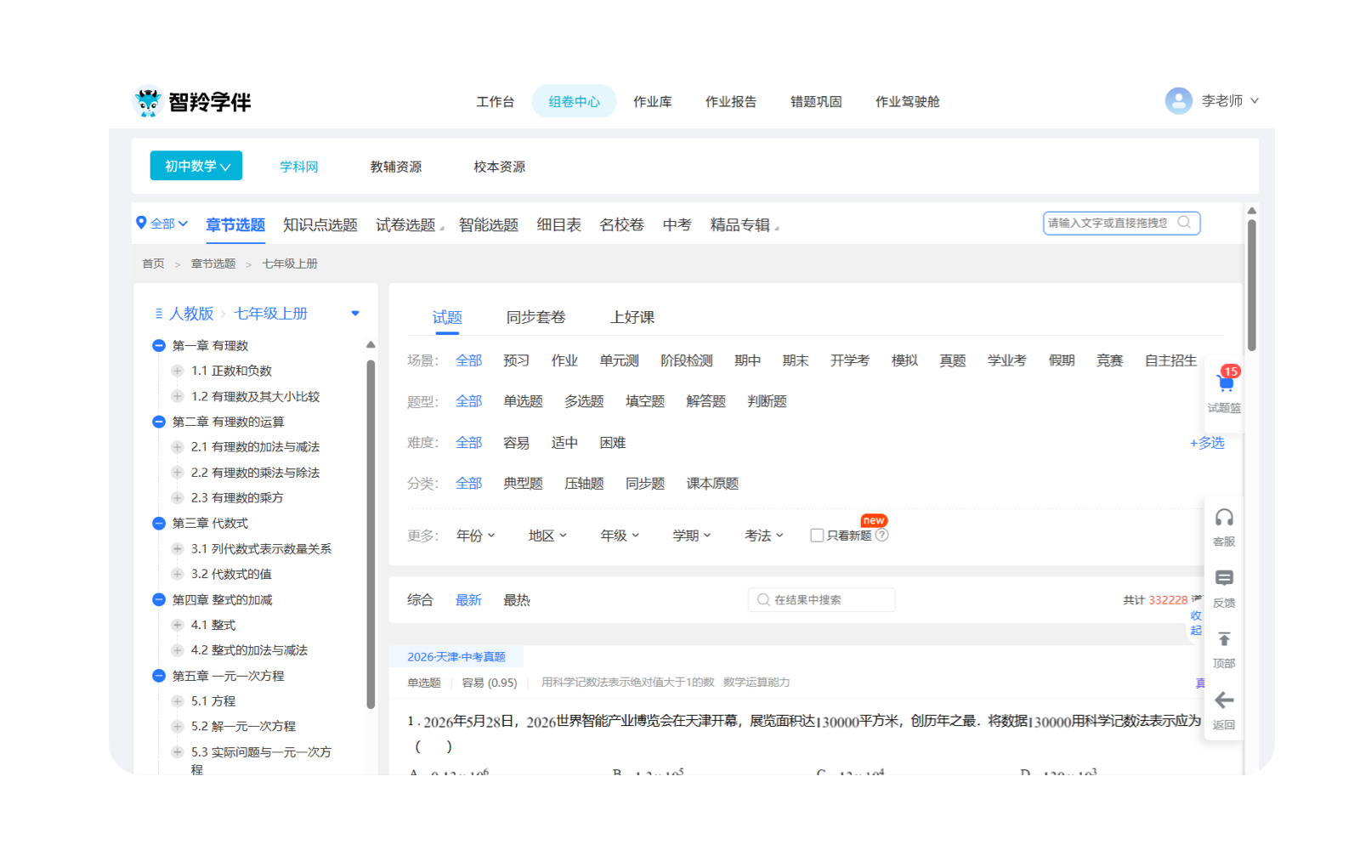This screenshot has height=850, width=1360.
Task: Focus the 在结果中搜索 input field
Action: pos(821,600)
